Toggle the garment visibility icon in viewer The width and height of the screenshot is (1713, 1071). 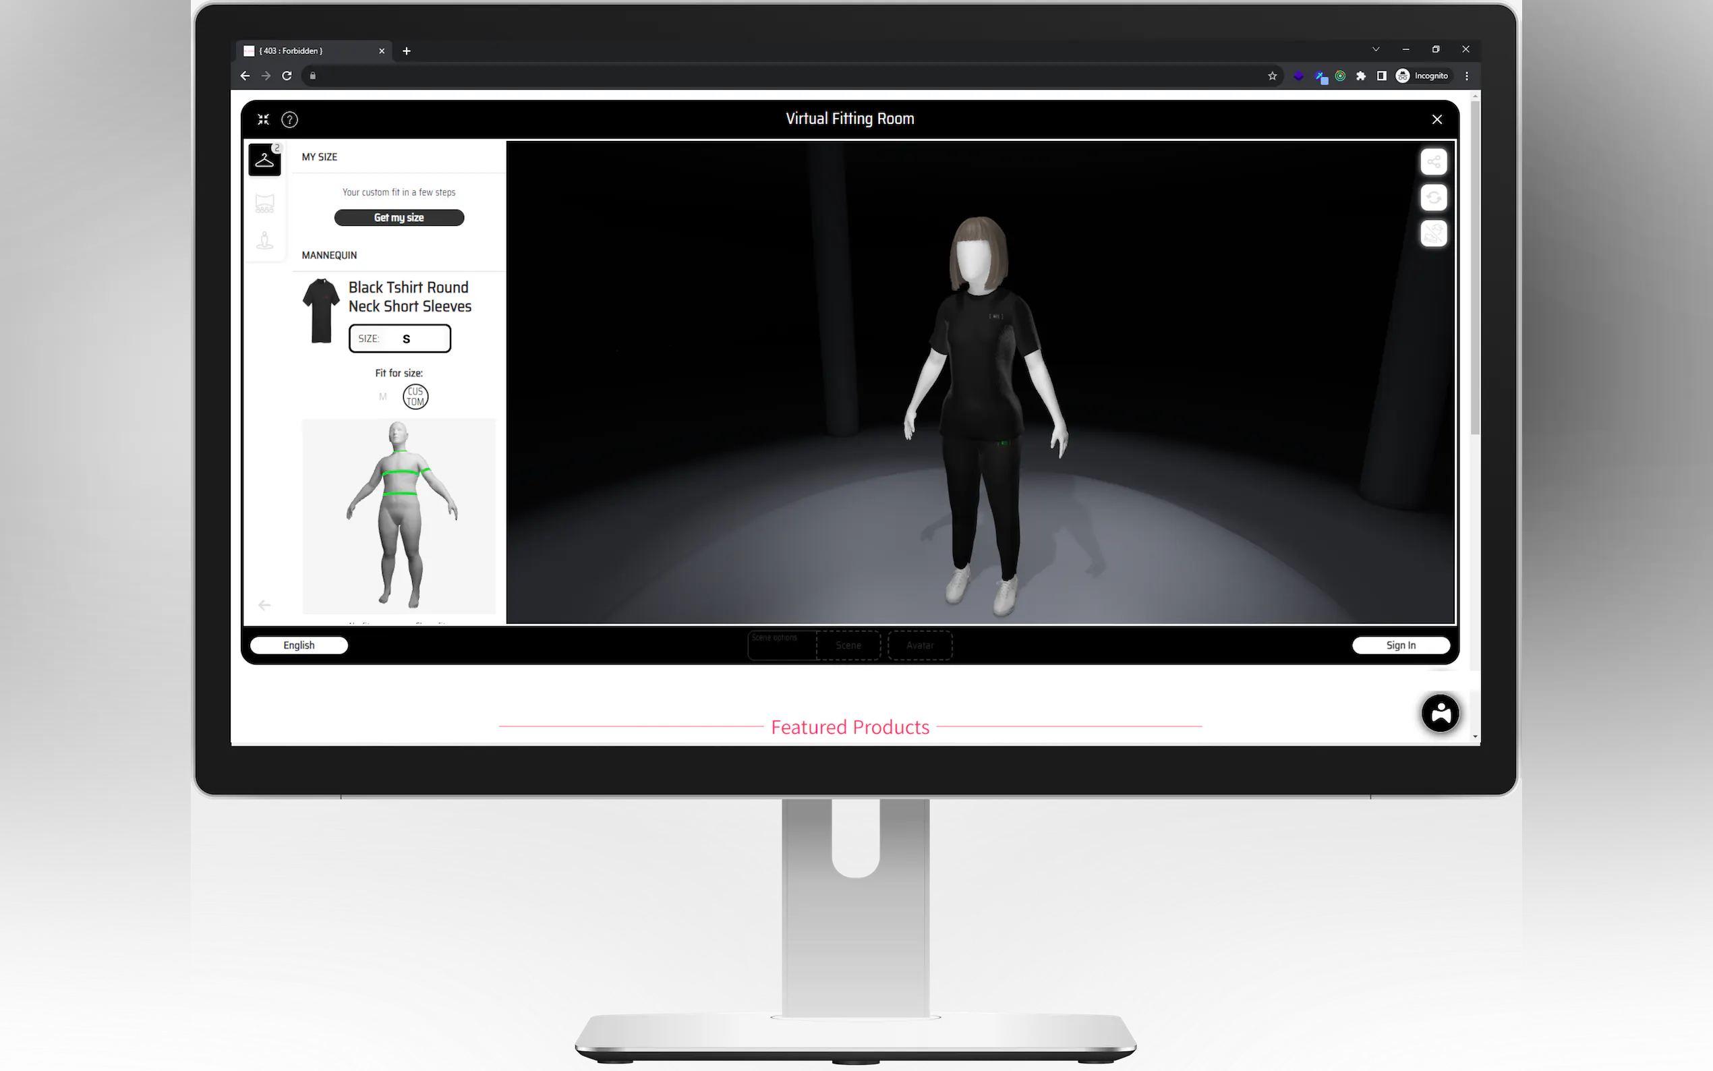(x=1433, y=234)
